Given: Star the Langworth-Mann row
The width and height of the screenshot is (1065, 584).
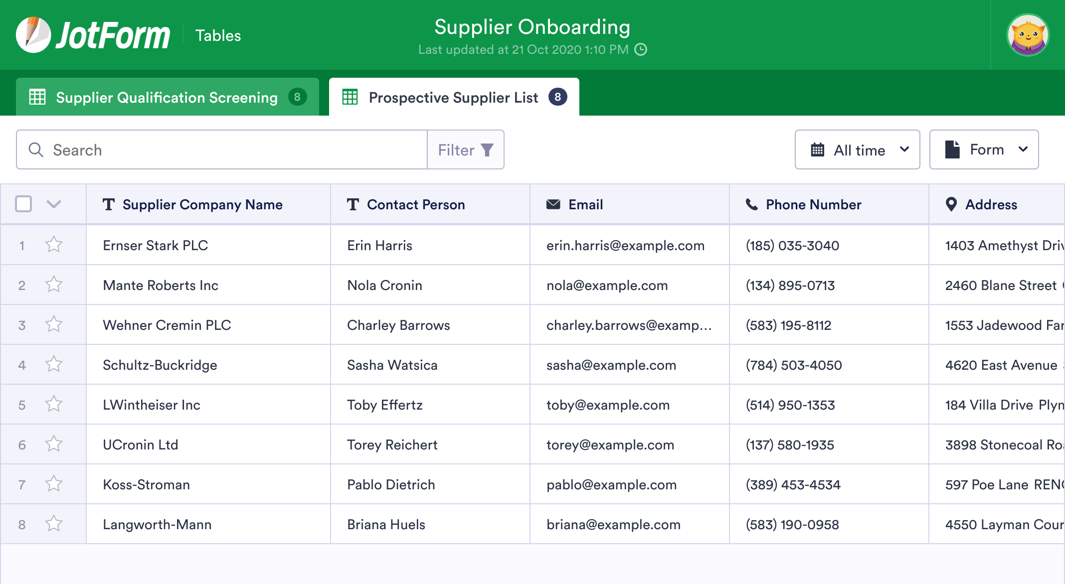Looking at the screenshot, I should 53,524.
